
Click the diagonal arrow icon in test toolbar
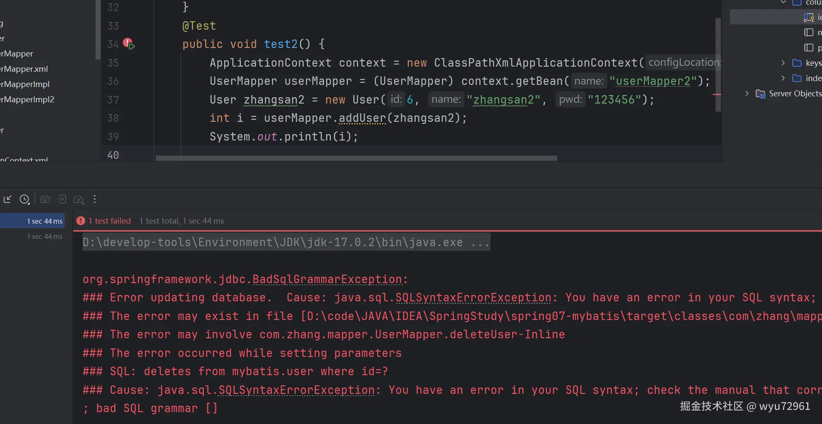8,199
